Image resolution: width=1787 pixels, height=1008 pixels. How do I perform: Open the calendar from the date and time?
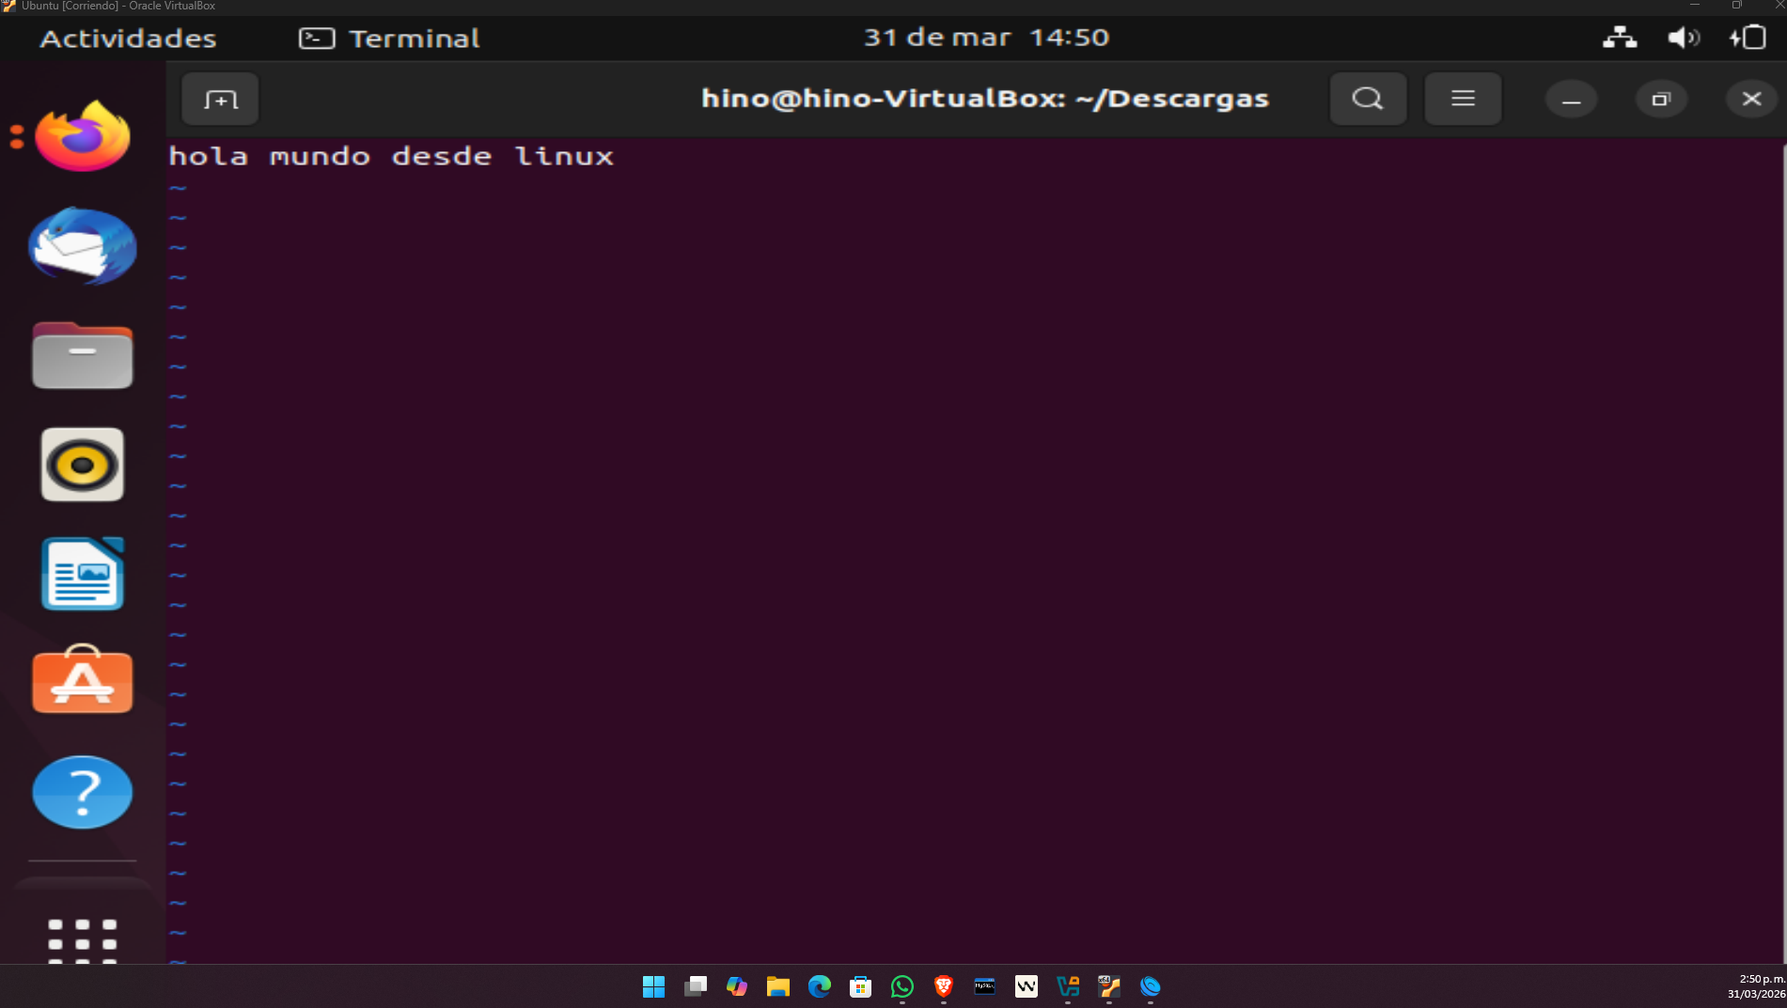986,38
